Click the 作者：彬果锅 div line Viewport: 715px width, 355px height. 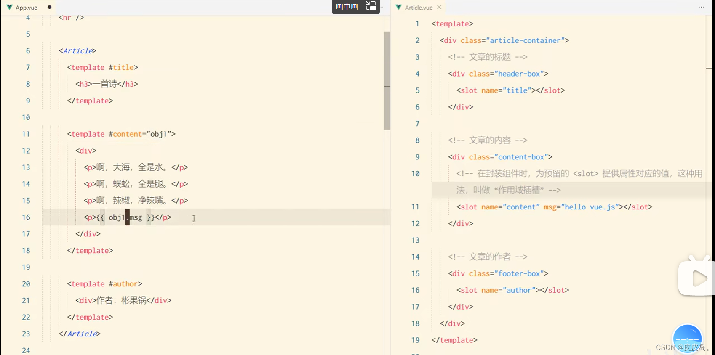coord(123,300)
